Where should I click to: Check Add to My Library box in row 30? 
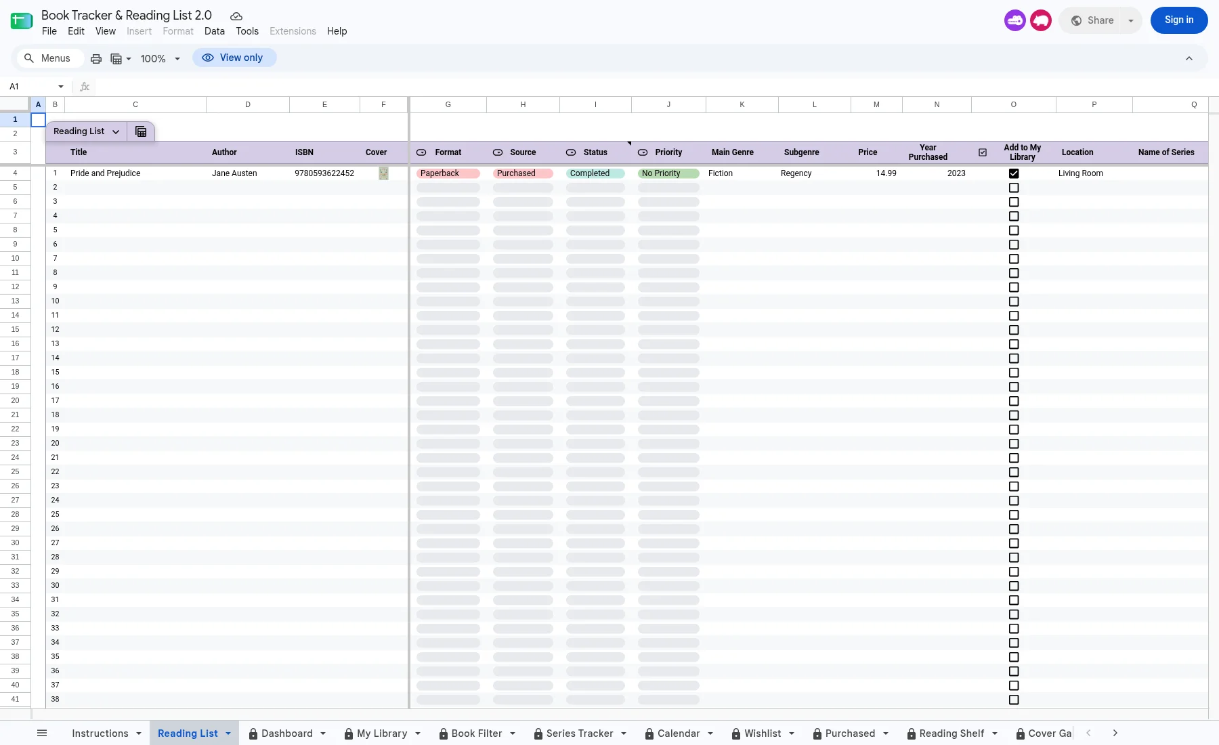click(x=1014, y=586)
